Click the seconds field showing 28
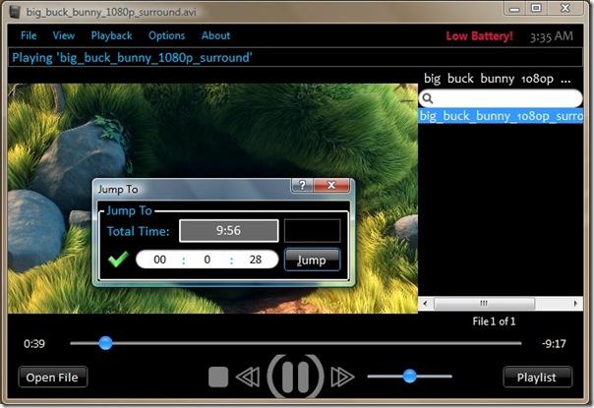The height and width of the screenshot is (408, 594). click(256, 260)
